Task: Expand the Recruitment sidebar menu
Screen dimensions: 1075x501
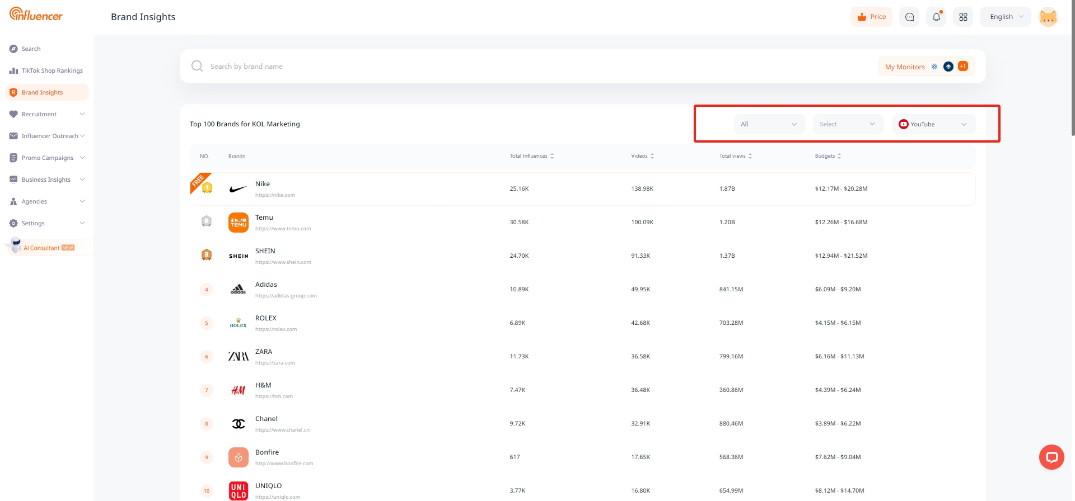Action: point(47,114)
